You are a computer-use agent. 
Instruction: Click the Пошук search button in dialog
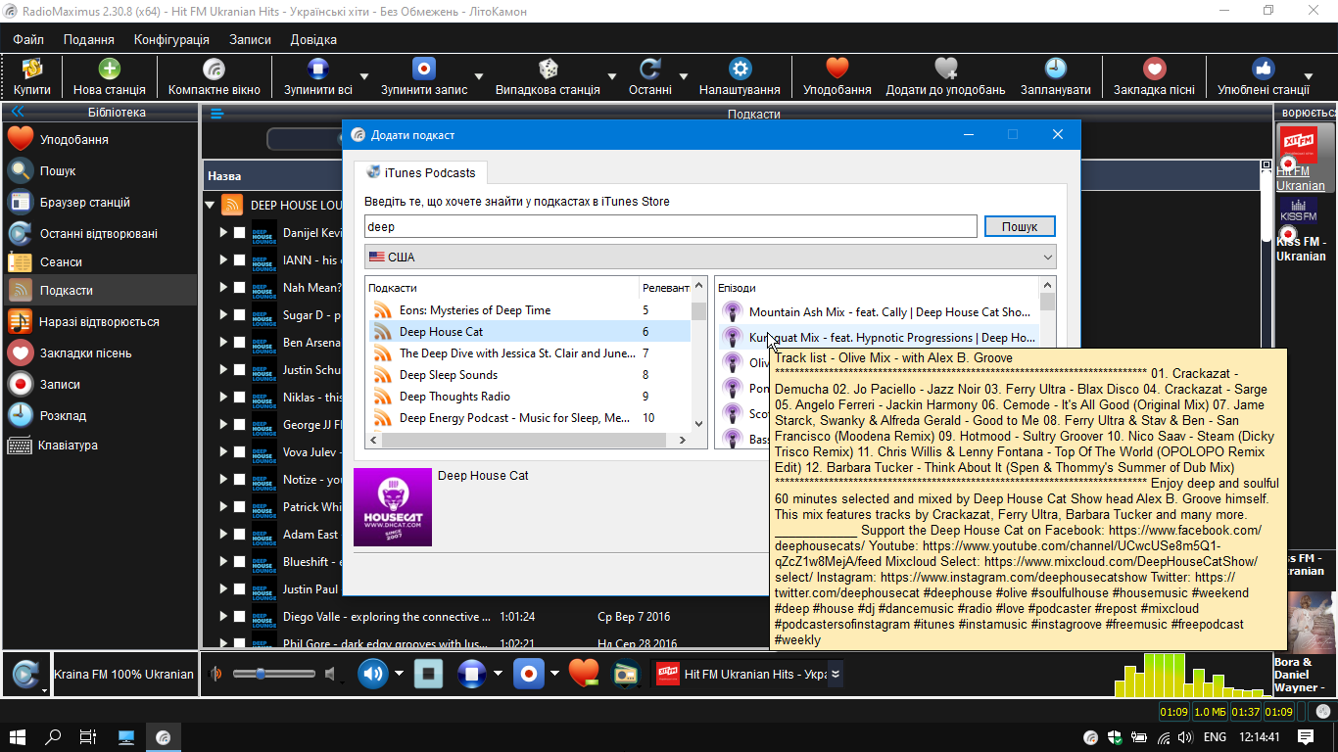[x=1020, y=226]
